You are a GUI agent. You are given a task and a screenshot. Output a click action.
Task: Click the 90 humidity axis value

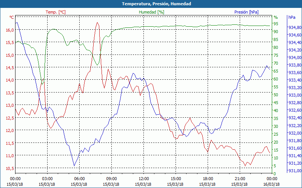click(276, 32)
